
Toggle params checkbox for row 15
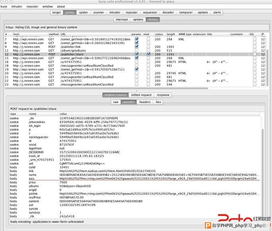137,58
